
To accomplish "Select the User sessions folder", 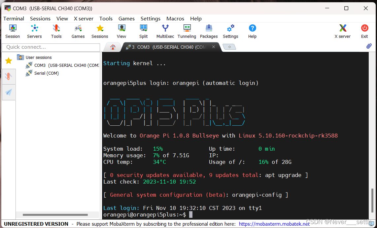I will click(34, 58).
